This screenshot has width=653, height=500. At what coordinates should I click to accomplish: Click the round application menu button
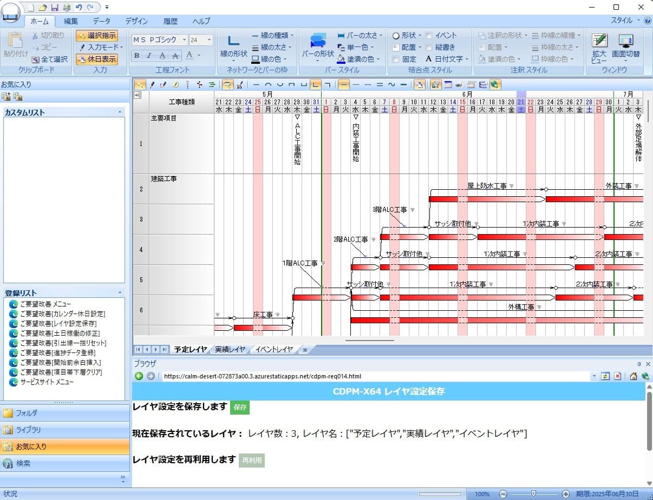click(10, 11)
